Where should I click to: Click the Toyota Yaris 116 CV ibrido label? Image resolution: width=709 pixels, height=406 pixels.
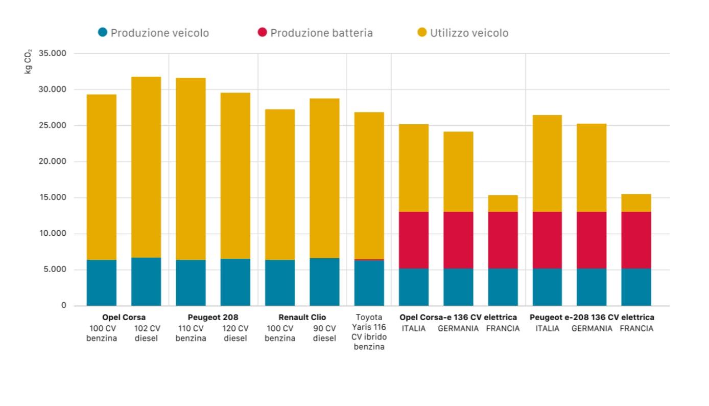(369, 332)
